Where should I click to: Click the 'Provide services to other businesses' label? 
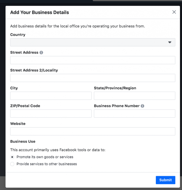click(x=47, y=164)
